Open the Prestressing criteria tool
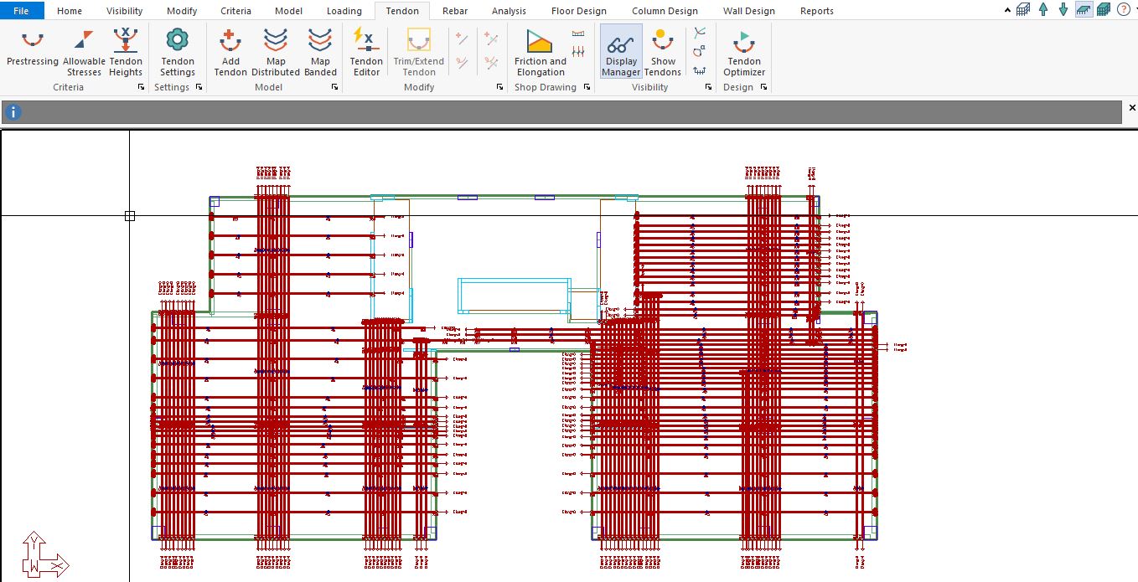The width and height of the screenshot is (1138, 582). [x=33, y=50]
